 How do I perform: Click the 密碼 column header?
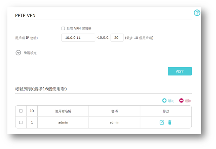tap(114, 111)
